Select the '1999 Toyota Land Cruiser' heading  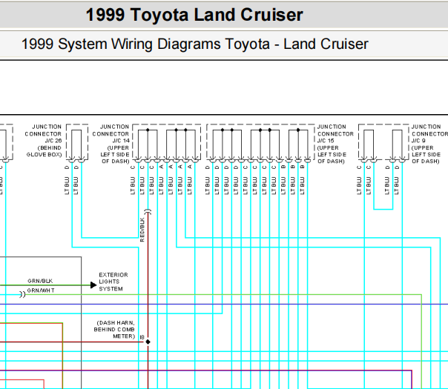(x=194, y=15)
